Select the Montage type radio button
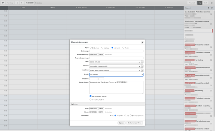 pos(102,48)
